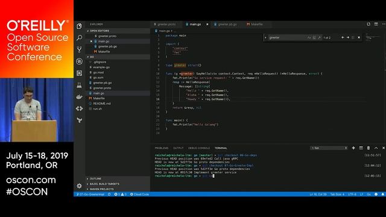Open the Source Control view
This screenshot has height=217, width=386.
[x=79, y=49]
